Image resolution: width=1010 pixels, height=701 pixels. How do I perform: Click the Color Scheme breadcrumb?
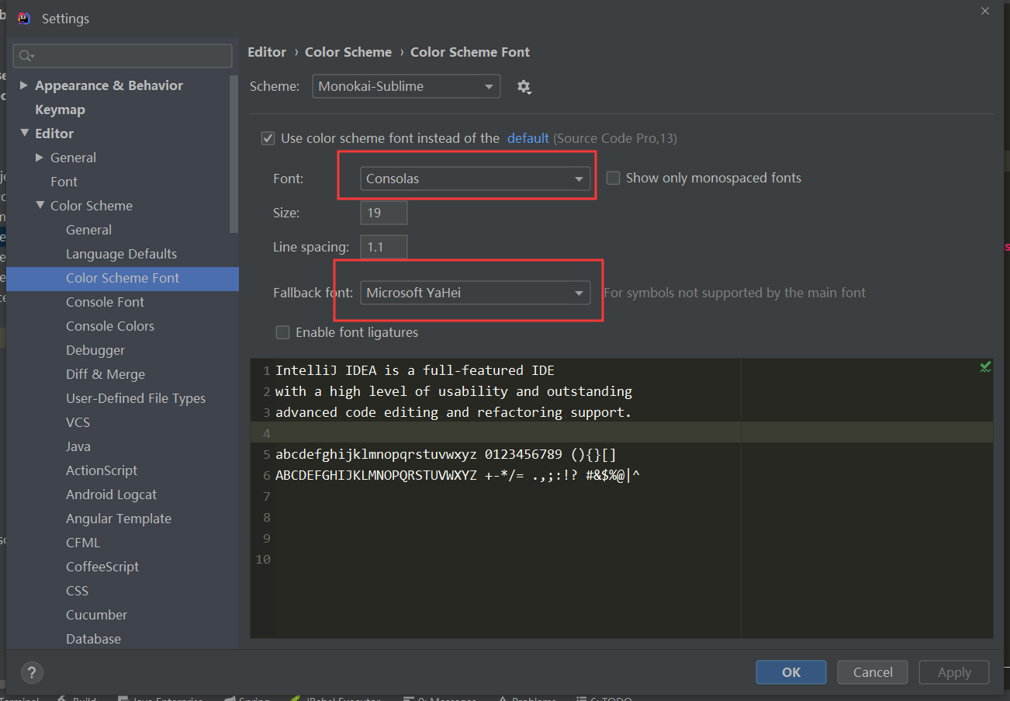coord(348,52)
